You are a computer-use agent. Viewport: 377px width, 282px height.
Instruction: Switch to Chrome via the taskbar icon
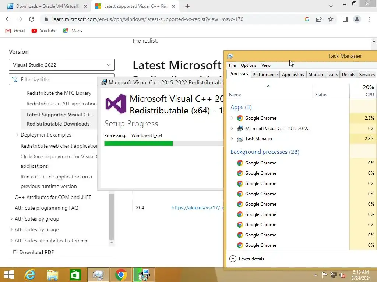(121, 275)
